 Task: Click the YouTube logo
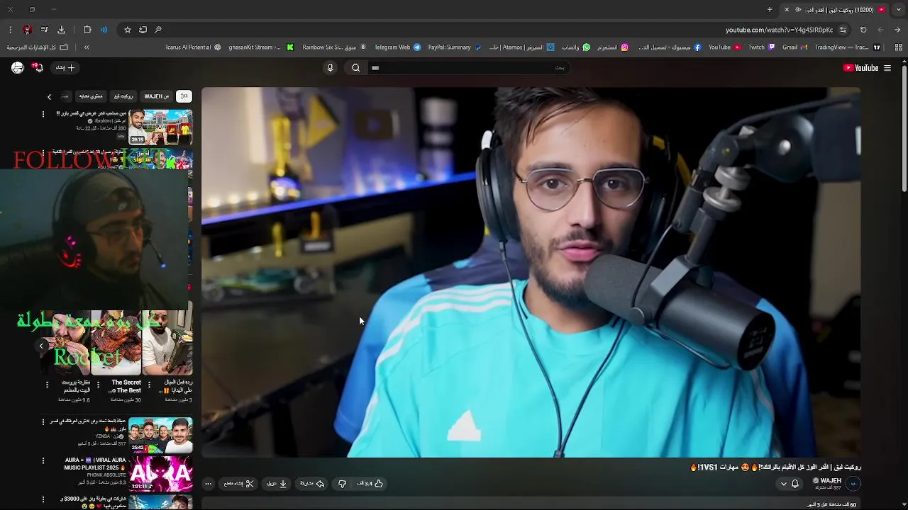(x=860, y=68)
